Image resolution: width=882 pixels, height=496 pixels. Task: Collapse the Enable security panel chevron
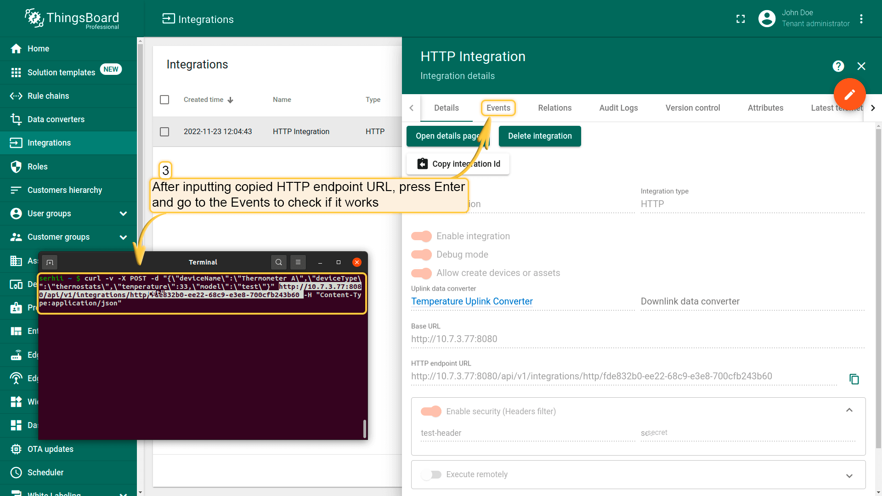849,411
